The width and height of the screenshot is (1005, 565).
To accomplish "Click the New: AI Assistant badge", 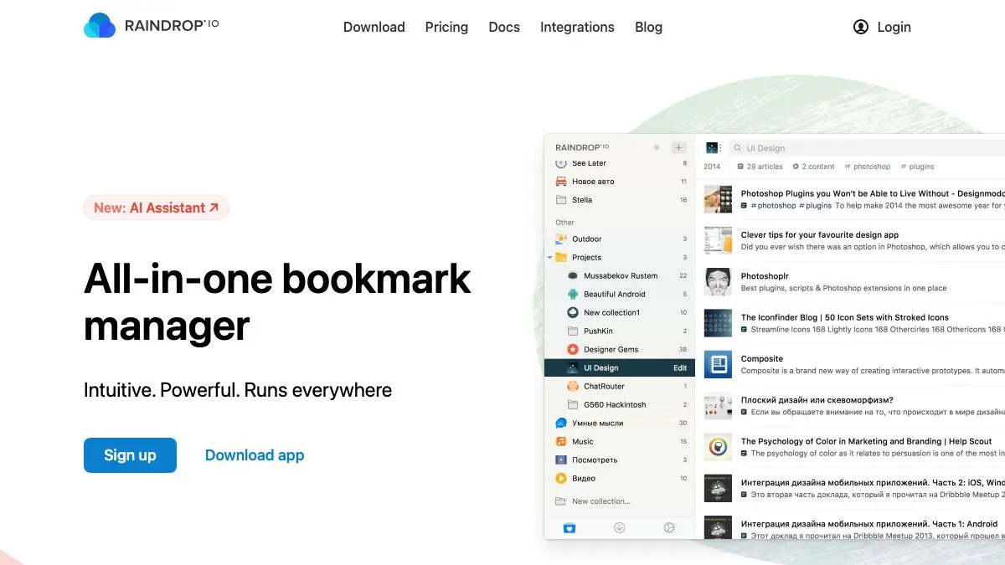I will [156, 208].
